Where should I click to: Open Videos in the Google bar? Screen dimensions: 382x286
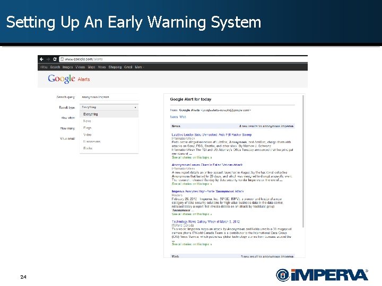[x=80, y=67]
